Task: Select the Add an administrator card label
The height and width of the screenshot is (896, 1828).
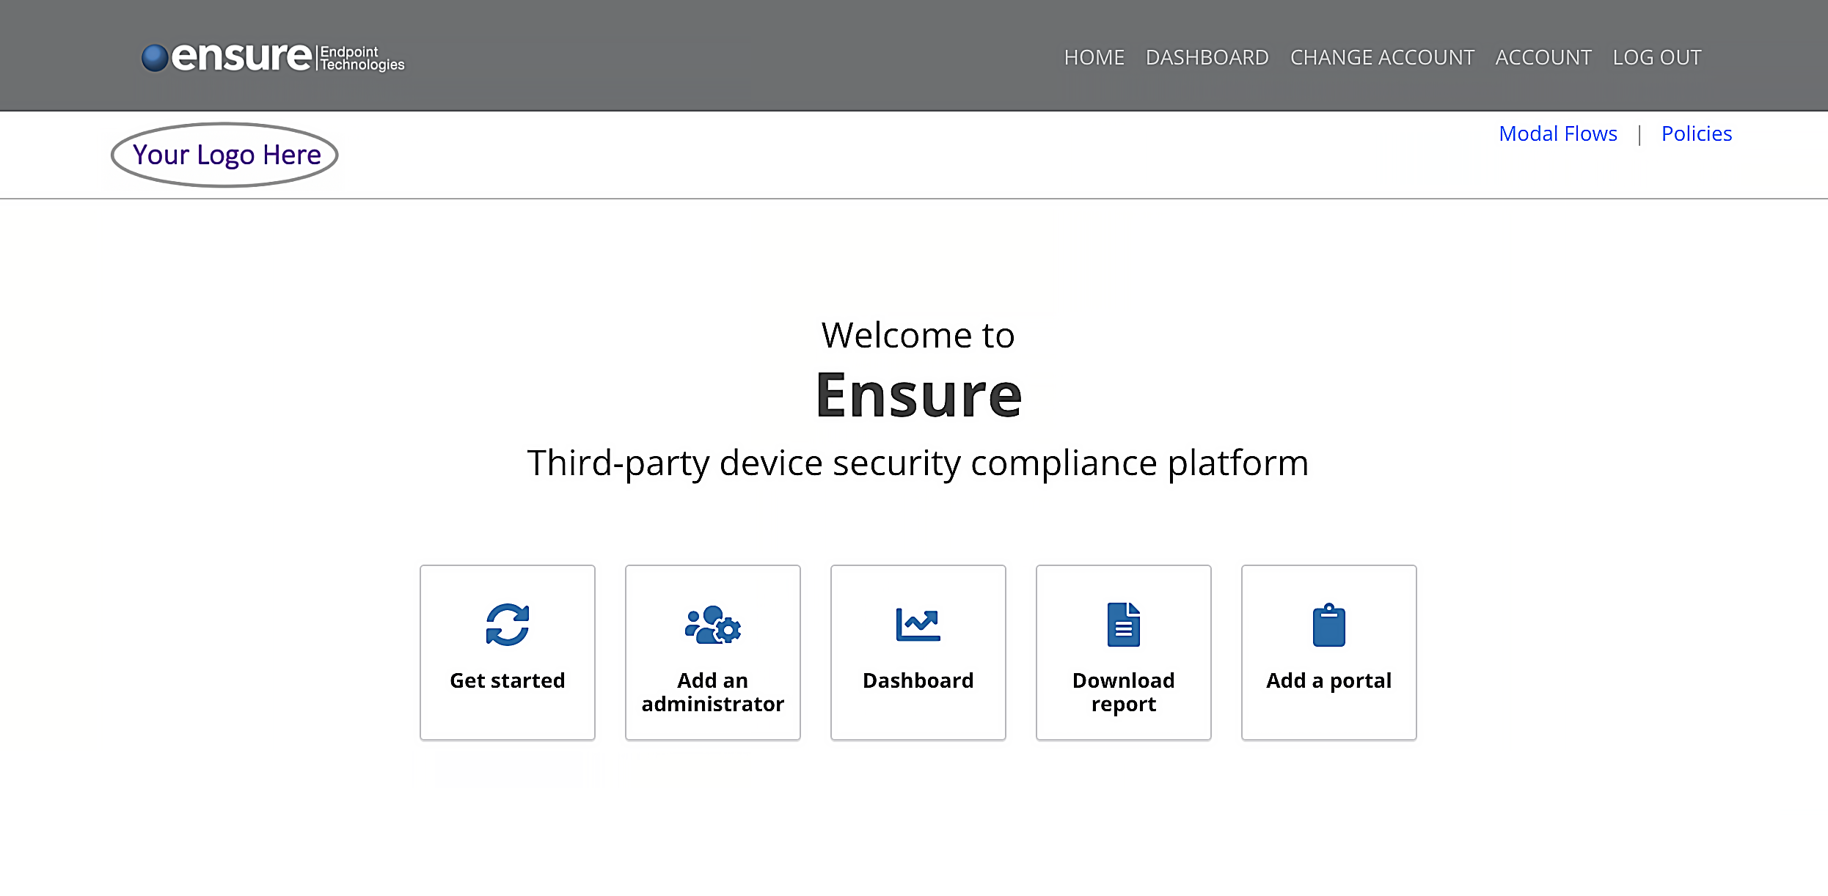Action: (713, 692)
